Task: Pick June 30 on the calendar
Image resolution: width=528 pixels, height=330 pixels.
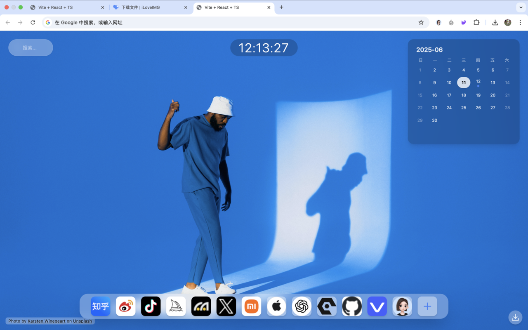Action: pyautogui.click(x=434, y=120)
